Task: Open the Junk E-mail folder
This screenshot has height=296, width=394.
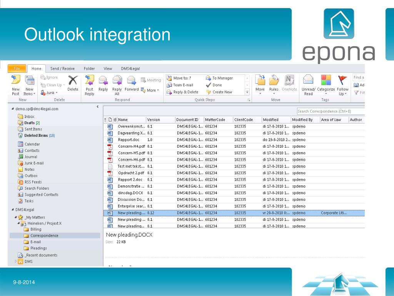Action: [x=31, y=163]
